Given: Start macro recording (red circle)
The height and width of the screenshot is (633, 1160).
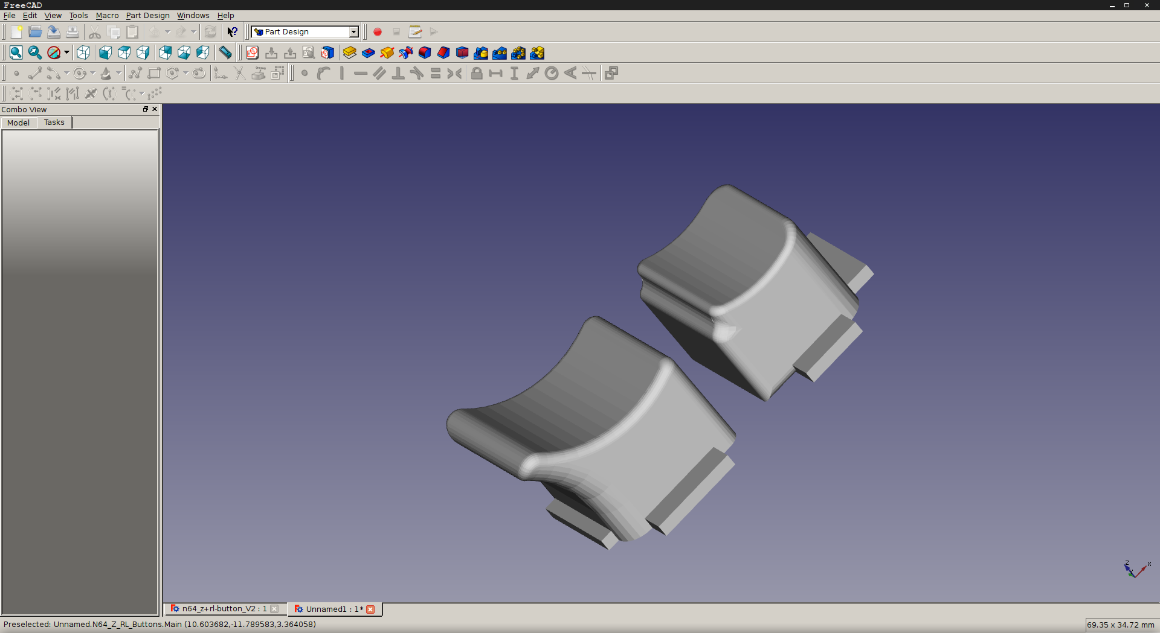Looking at the screenshot, I should [x=378, y=32].
